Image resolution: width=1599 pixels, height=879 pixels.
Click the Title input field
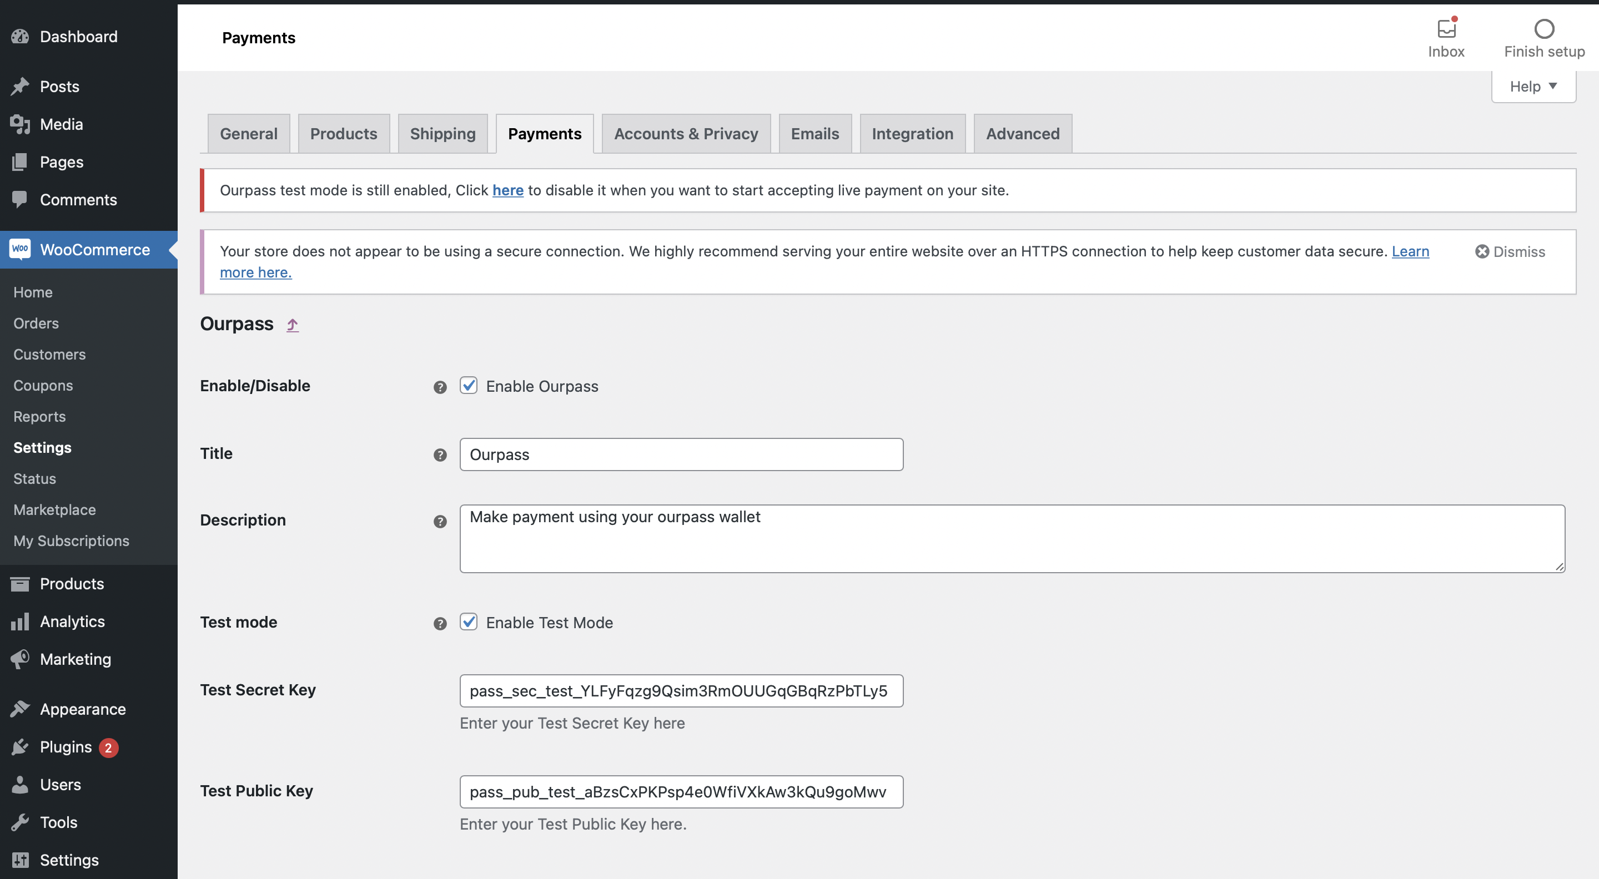click(681, 454)
